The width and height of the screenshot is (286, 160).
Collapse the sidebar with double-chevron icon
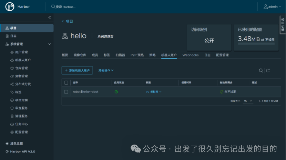click(x=49, y=17)
